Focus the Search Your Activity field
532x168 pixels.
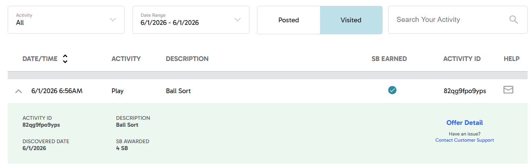coord(447,20)
